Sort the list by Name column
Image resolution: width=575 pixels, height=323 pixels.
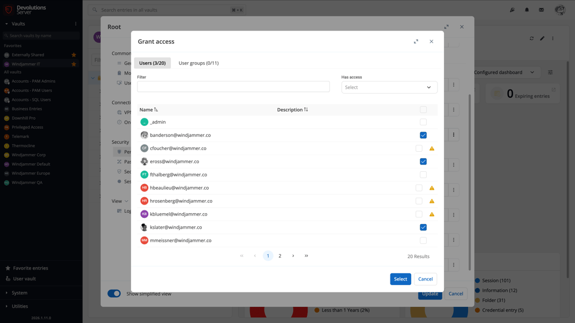[x=148, y=110]
